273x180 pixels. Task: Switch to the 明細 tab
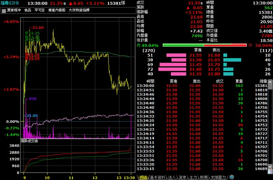click(x=143, y=177)
